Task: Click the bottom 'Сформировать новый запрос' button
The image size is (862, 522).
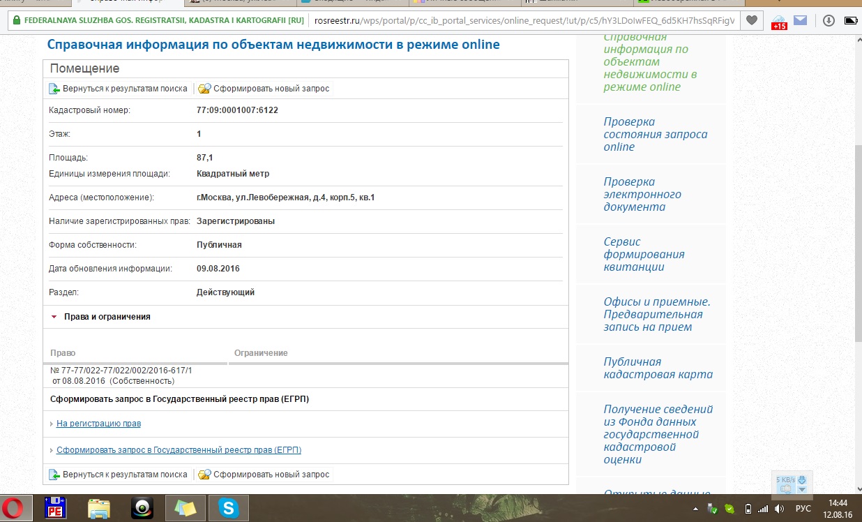Action: (x=264, y=475)
